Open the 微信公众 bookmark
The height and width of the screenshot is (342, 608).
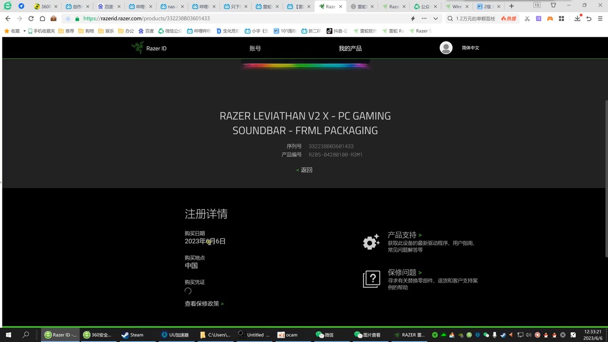170,31
